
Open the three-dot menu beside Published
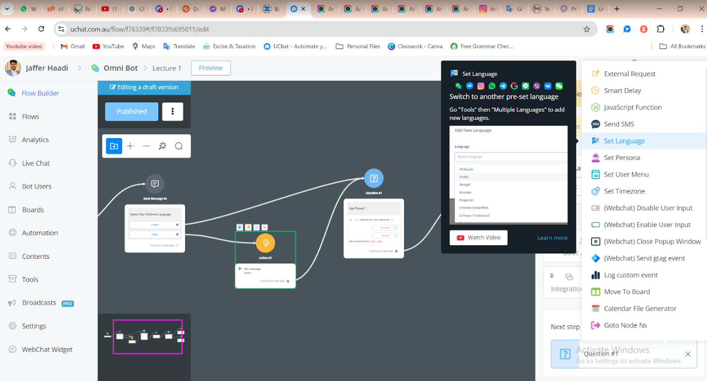172,112
